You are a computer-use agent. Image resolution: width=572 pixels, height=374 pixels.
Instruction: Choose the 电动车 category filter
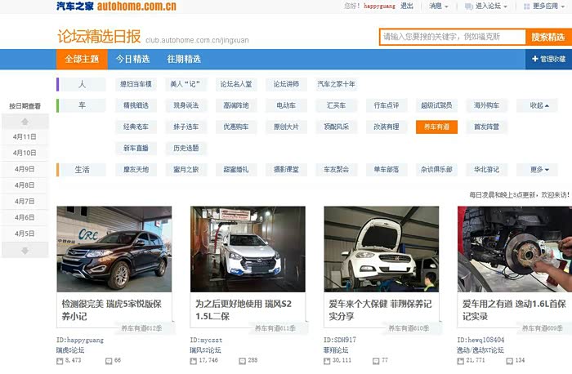coord(286,105)
